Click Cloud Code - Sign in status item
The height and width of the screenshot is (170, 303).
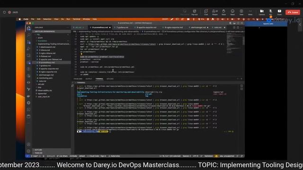click(97, 156)
